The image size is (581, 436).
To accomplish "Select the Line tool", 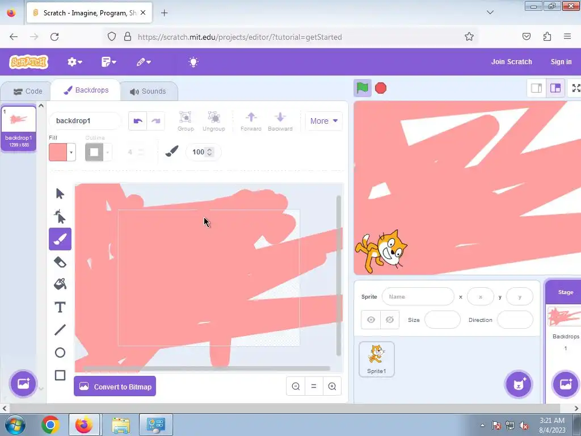I will point(60,330).
